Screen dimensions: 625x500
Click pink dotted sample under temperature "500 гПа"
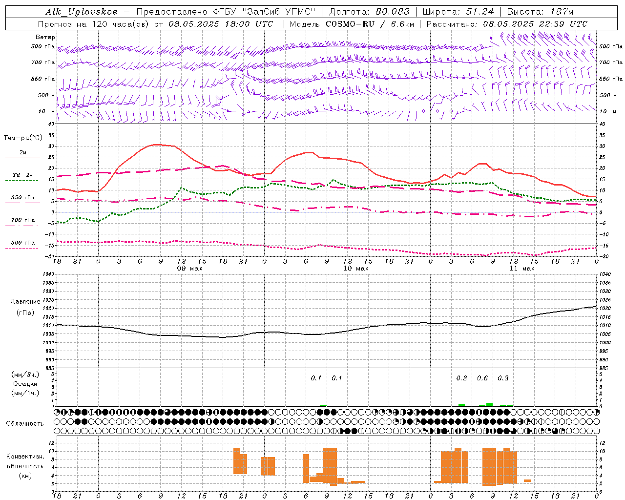click(22, 248)
